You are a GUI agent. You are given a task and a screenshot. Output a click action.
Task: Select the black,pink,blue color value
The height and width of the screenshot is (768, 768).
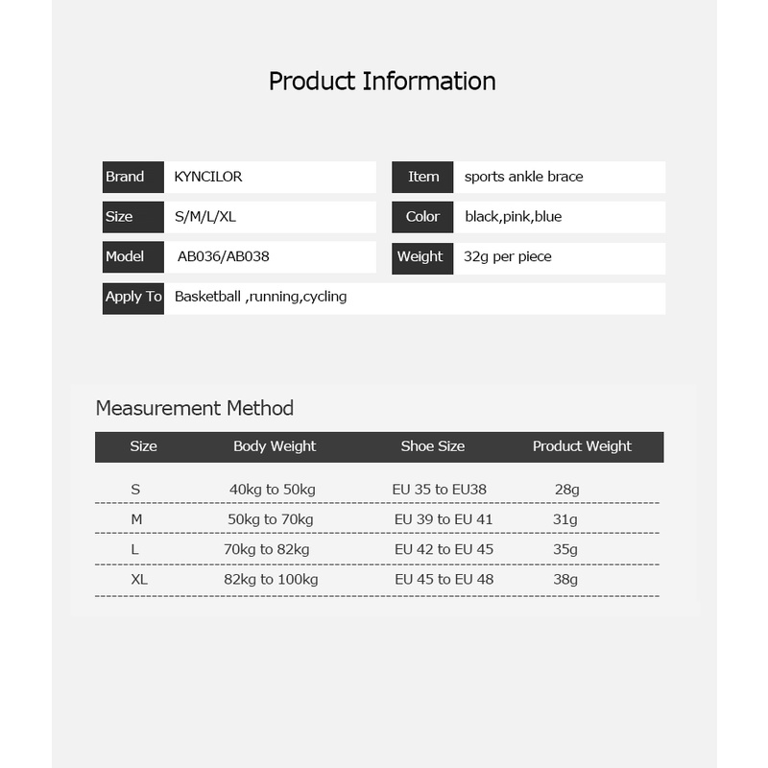(x=513, y=217)
